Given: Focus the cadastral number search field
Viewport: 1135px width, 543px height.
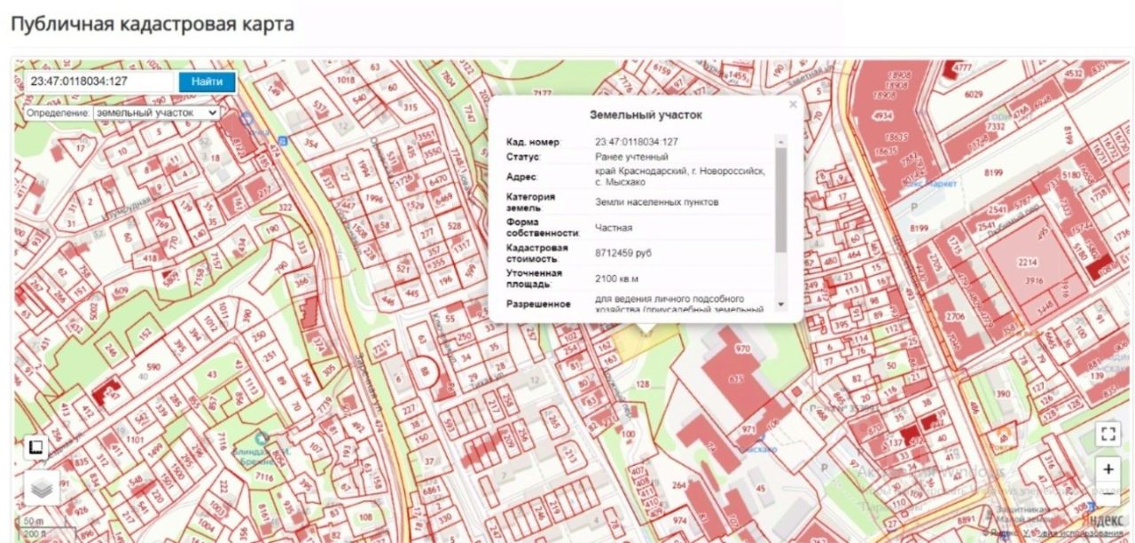Looking at the screenshot, I should point(100,82).
